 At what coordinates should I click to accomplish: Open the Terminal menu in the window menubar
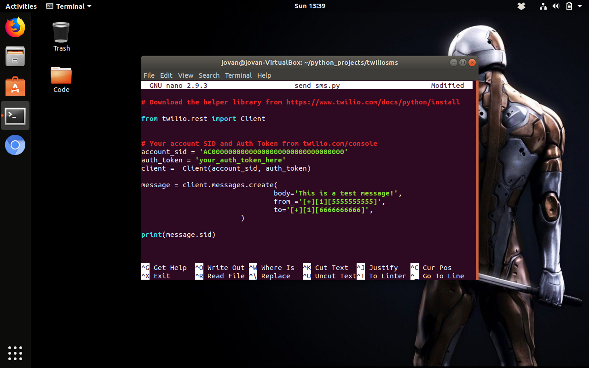[x=238, y=75]
